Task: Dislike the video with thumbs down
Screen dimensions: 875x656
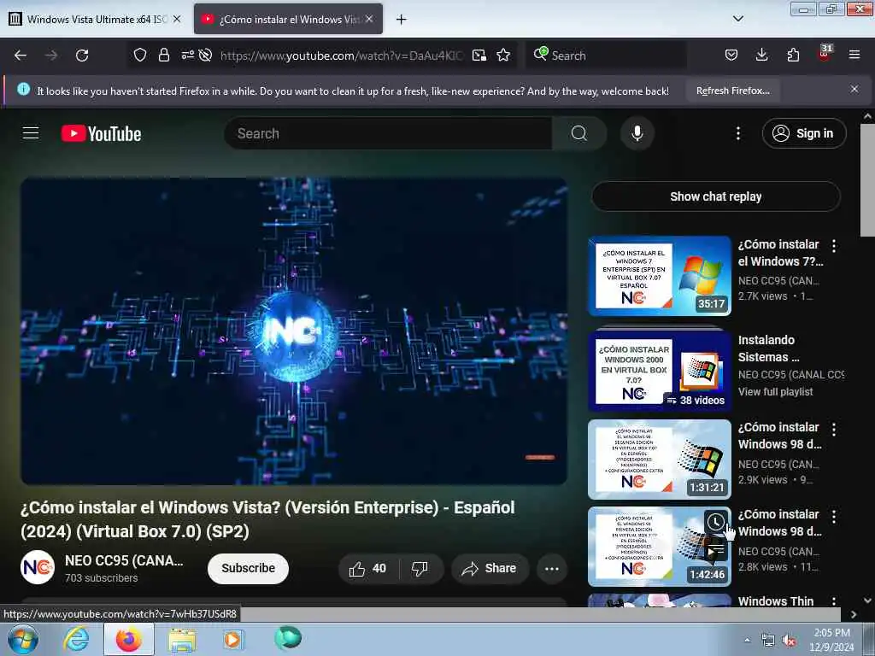Action: pos(420,568)
